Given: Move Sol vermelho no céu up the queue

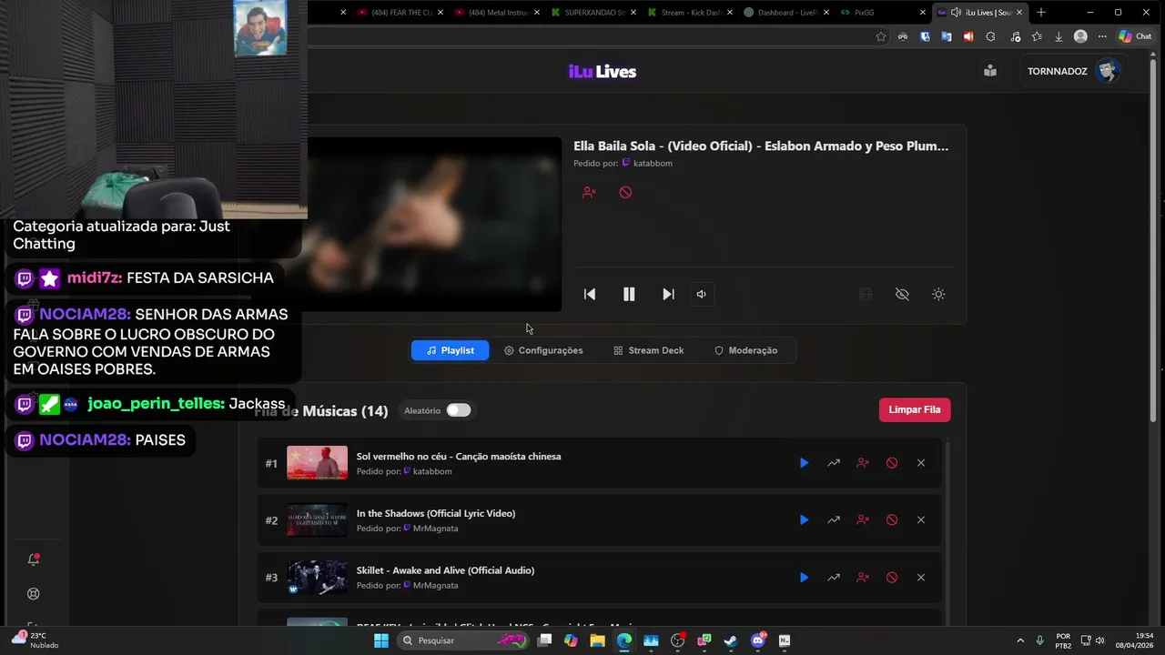Looking at the screenshot, I should coord(833,463).
